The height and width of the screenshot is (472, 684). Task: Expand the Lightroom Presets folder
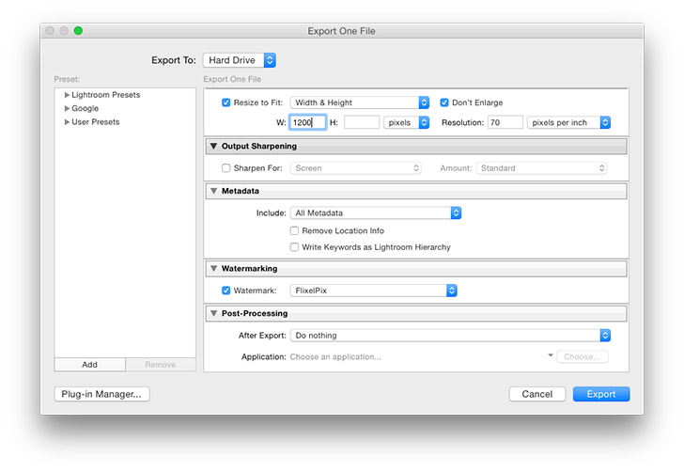pyautogui.click(x=67, y=95)
